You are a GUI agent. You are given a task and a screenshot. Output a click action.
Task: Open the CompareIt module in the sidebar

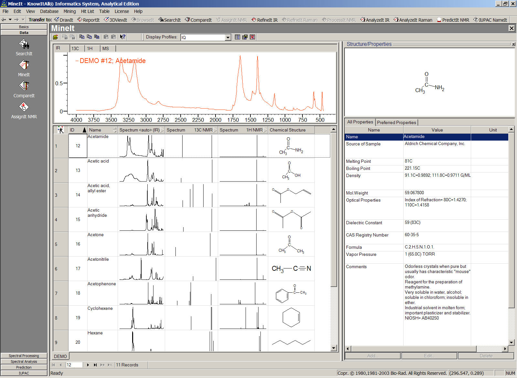pos(24,89)
